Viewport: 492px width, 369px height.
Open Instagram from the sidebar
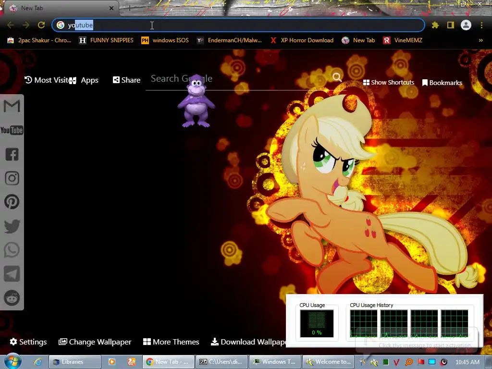pos(12,178)
